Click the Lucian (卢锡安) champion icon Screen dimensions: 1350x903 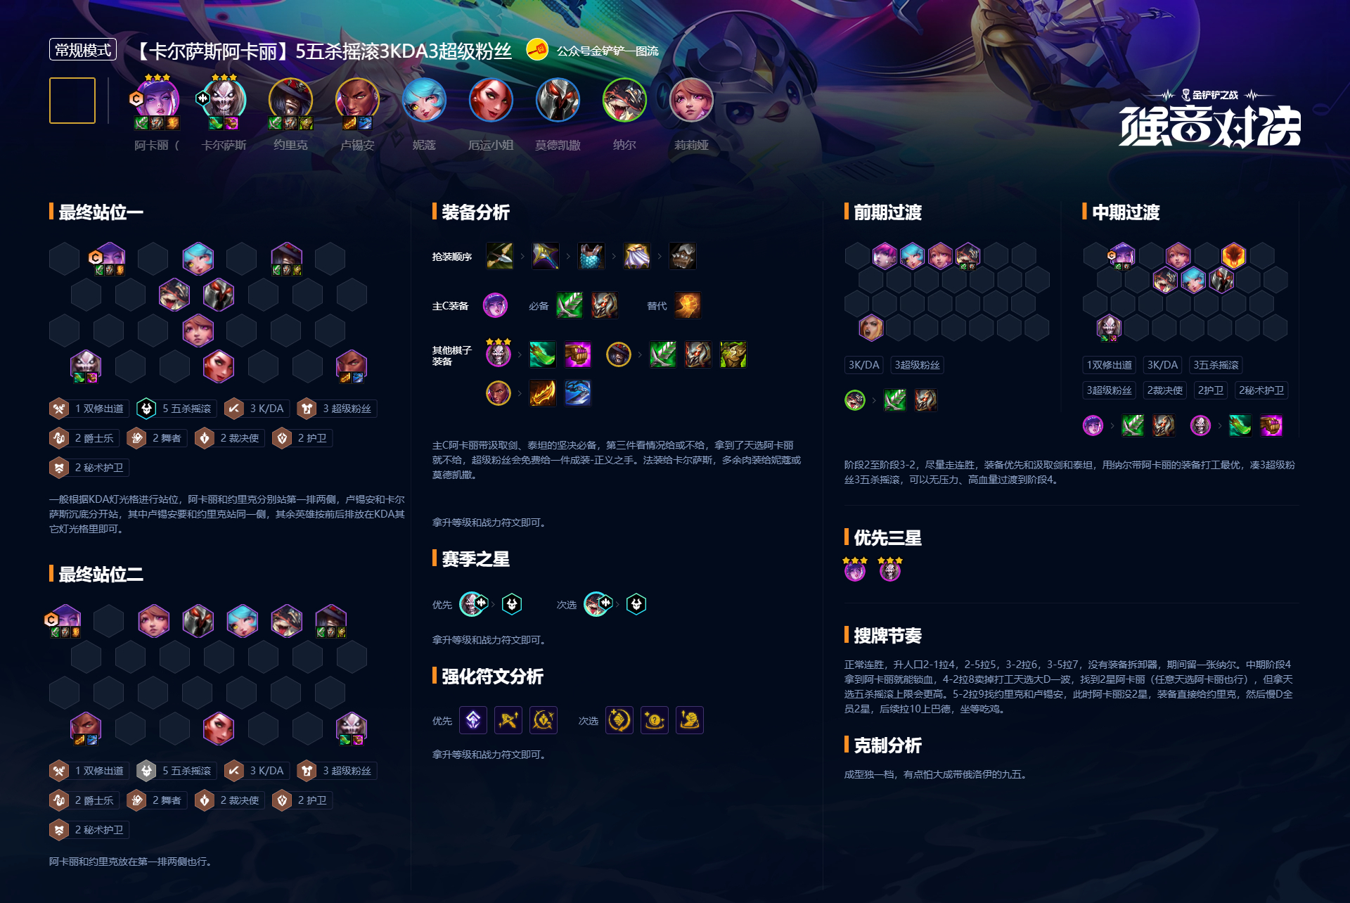coord(357,99)
